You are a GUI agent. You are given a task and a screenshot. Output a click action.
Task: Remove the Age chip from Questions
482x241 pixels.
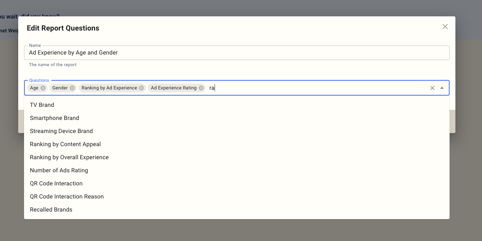(x=43, y=88)
